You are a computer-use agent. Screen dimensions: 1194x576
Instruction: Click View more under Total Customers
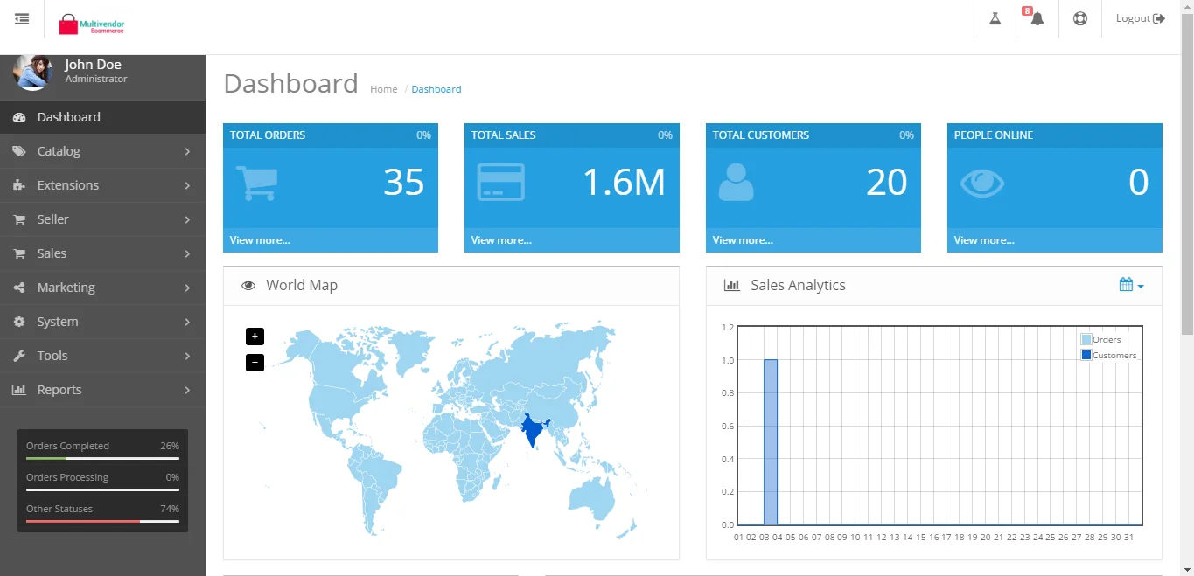tap(743, 240)
